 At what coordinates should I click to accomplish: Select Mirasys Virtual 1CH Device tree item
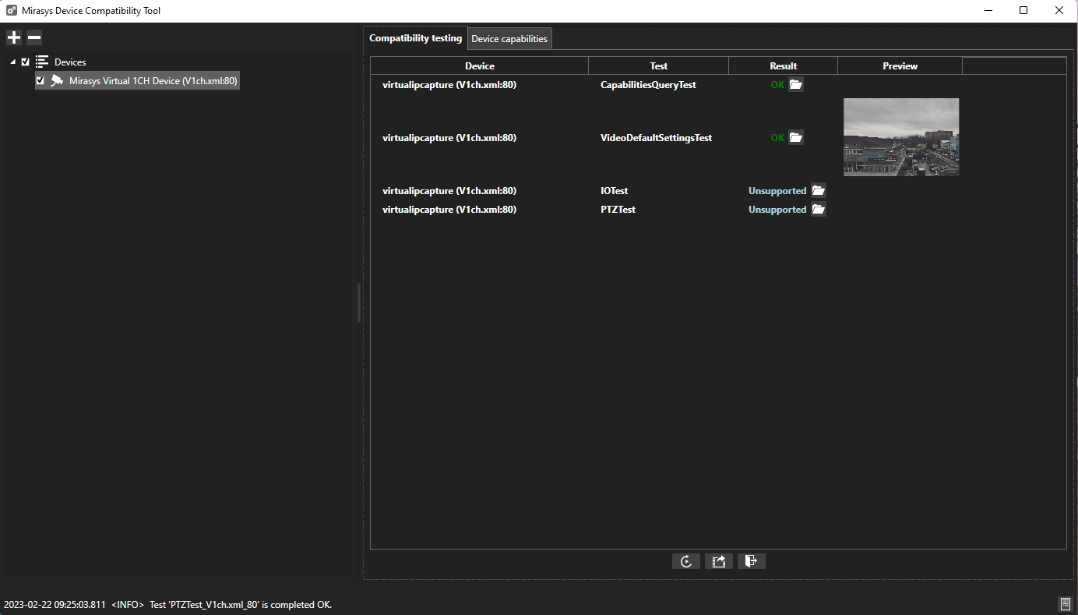click(x=153, y=80)
